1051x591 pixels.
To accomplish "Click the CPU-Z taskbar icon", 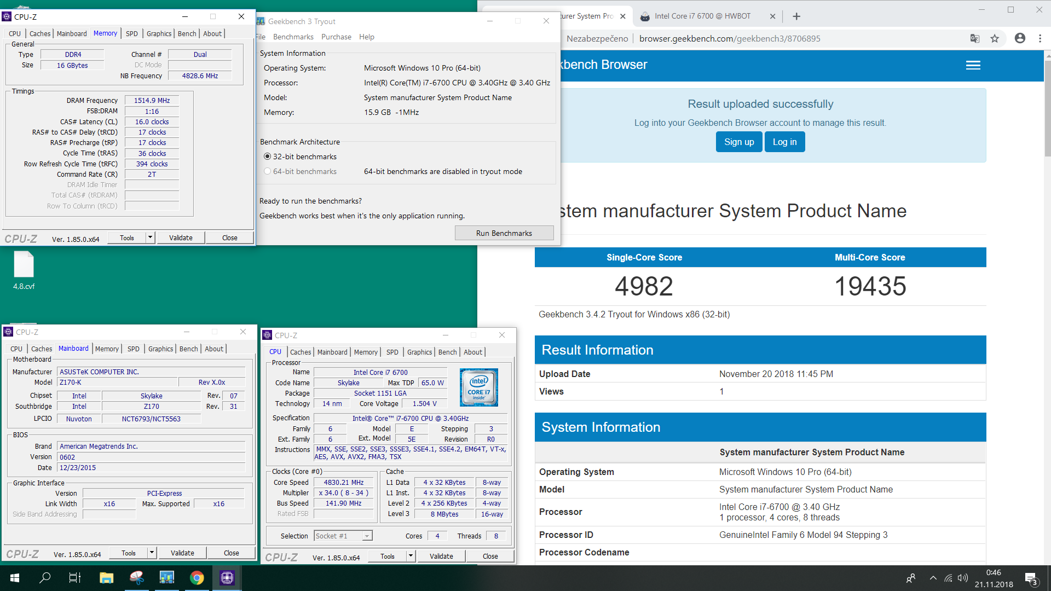I will [x=227, y=577].
